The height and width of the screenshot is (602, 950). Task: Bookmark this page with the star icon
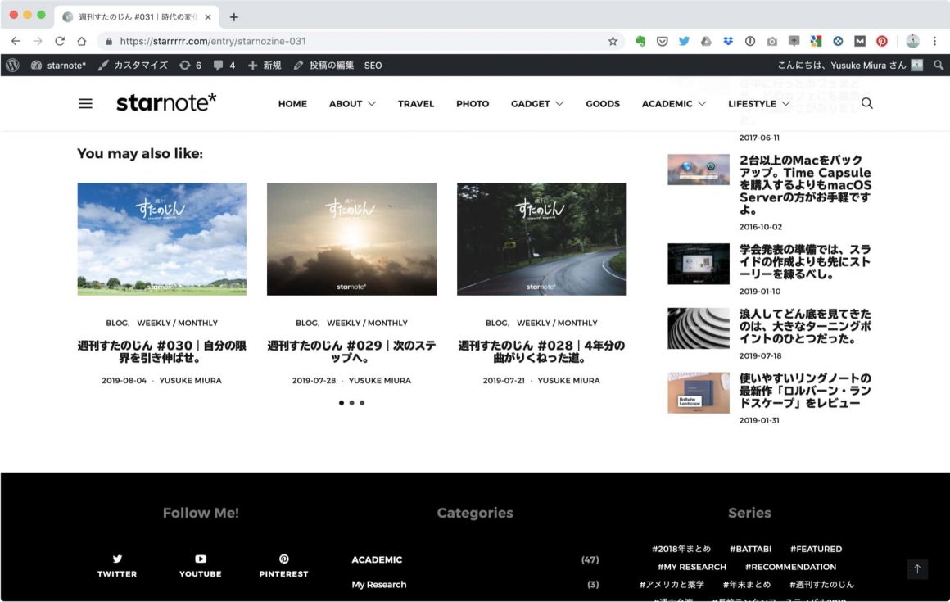tap(613, 41)
